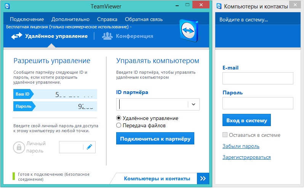Click the Компьютеры и контакты bottom tab
Viewport: 304px width, 188px height.
point(157,178)
